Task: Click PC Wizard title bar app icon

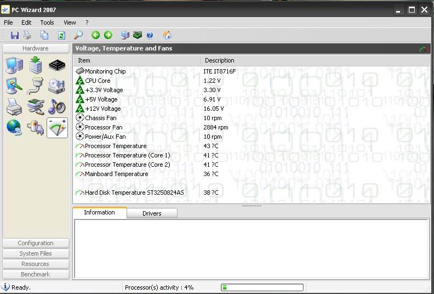Action: click(5, 10)
